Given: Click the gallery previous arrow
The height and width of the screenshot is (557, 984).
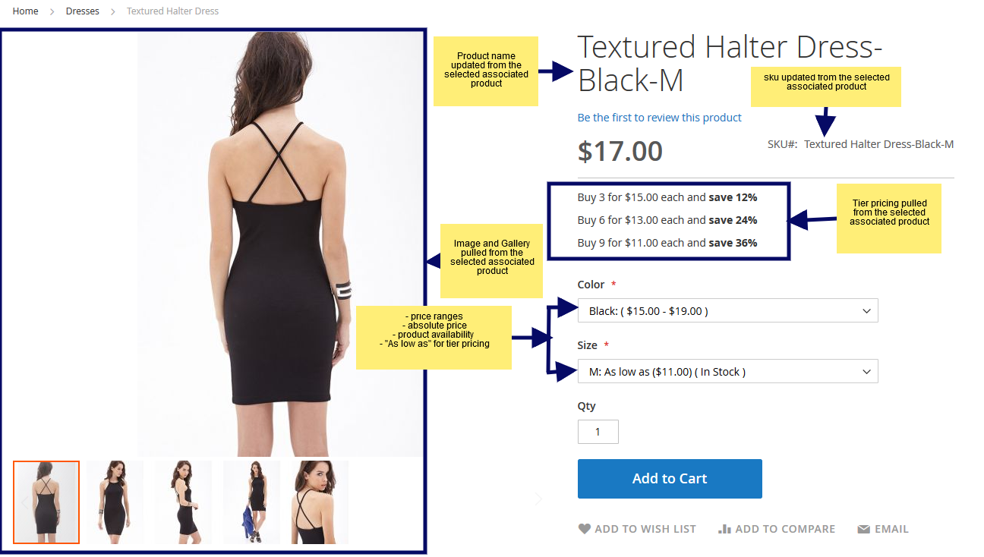Looking at the screenshot, I should [24, 502].
